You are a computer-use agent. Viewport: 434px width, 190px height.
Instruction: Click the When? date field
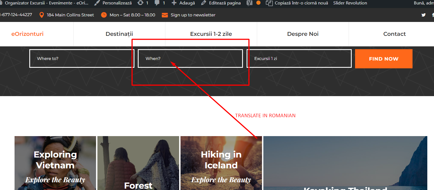point(190,58)
